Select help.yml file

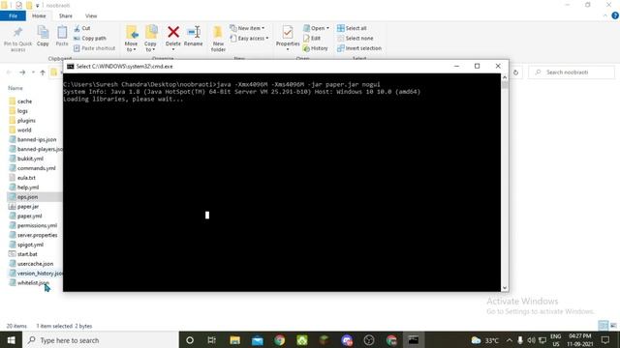[23, 187]
